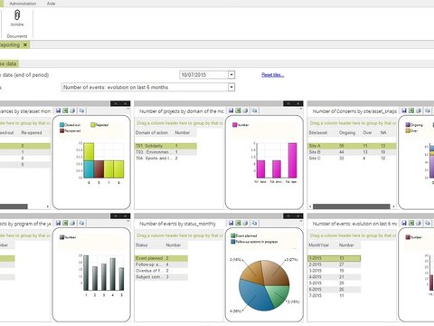Click Excel export icon in Concerns by site tile
Viewport: 434px width, 326px height.
coord(411,110)
